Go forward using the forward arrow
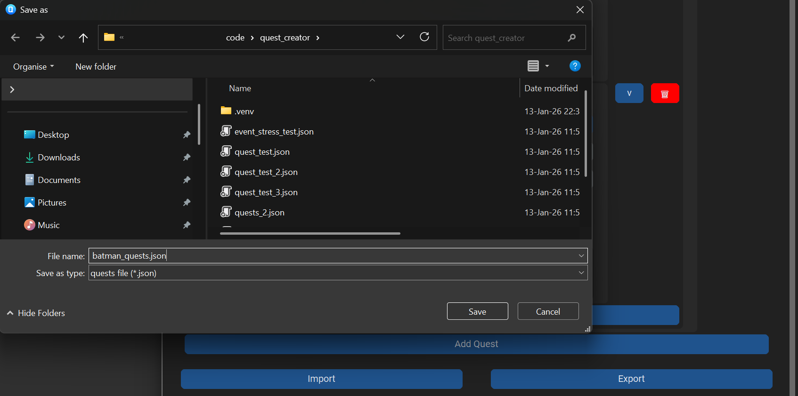Viewport: 798px width, 396px height. tap(40, 38)
